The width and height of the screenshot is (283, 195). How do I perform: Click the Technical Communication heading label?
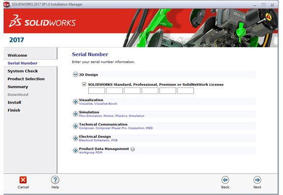[103, 124]
